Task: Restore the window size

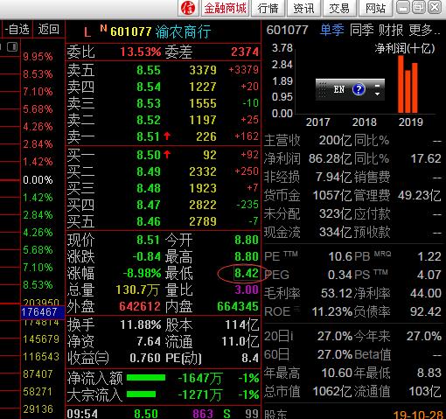Action: (x=419, y=7)
